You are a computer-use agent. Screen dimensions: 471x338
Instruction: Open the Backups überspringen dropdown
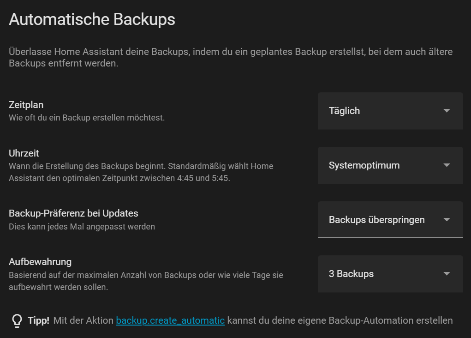[390, 219]
